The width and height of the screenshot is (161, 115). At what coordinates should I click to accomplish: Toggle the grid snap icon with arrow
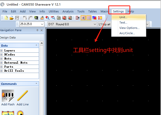[83, 18]
